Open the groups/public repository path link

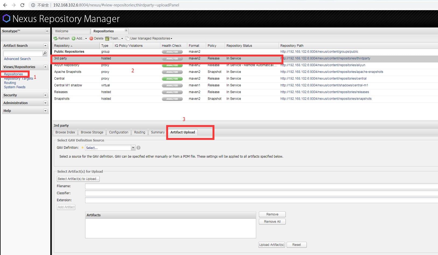point(319,52)
